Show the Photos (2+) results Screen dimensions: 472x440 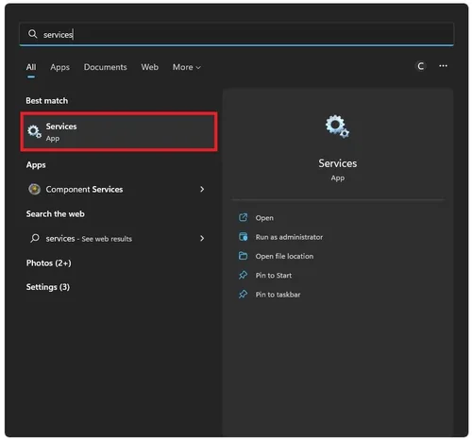49,262
